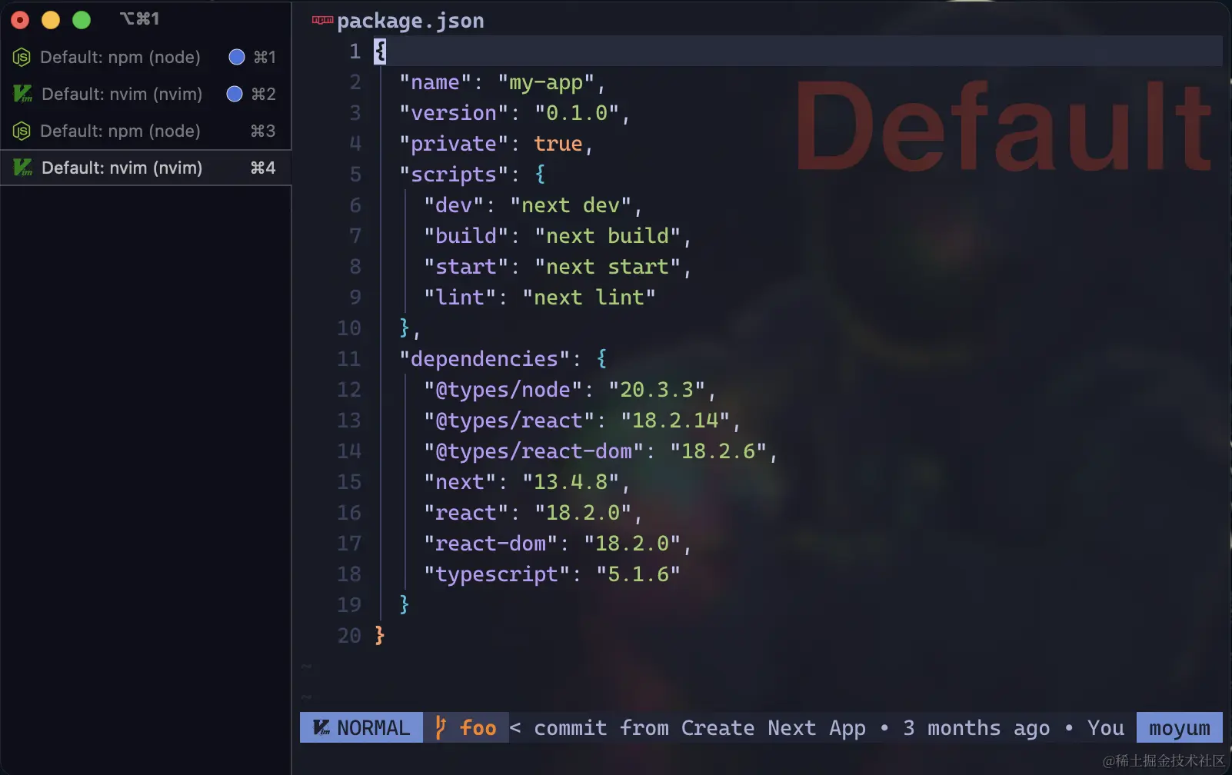Click the moyum segment in the statusline
This screenshot has width=1232, height=775.
pos(1180,727)
